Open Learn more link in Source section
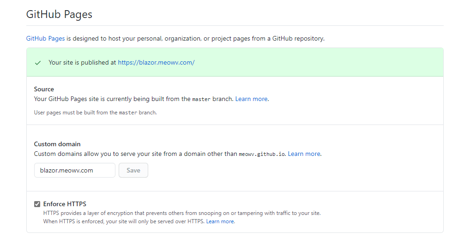464x244 pixels. (251, 99)
